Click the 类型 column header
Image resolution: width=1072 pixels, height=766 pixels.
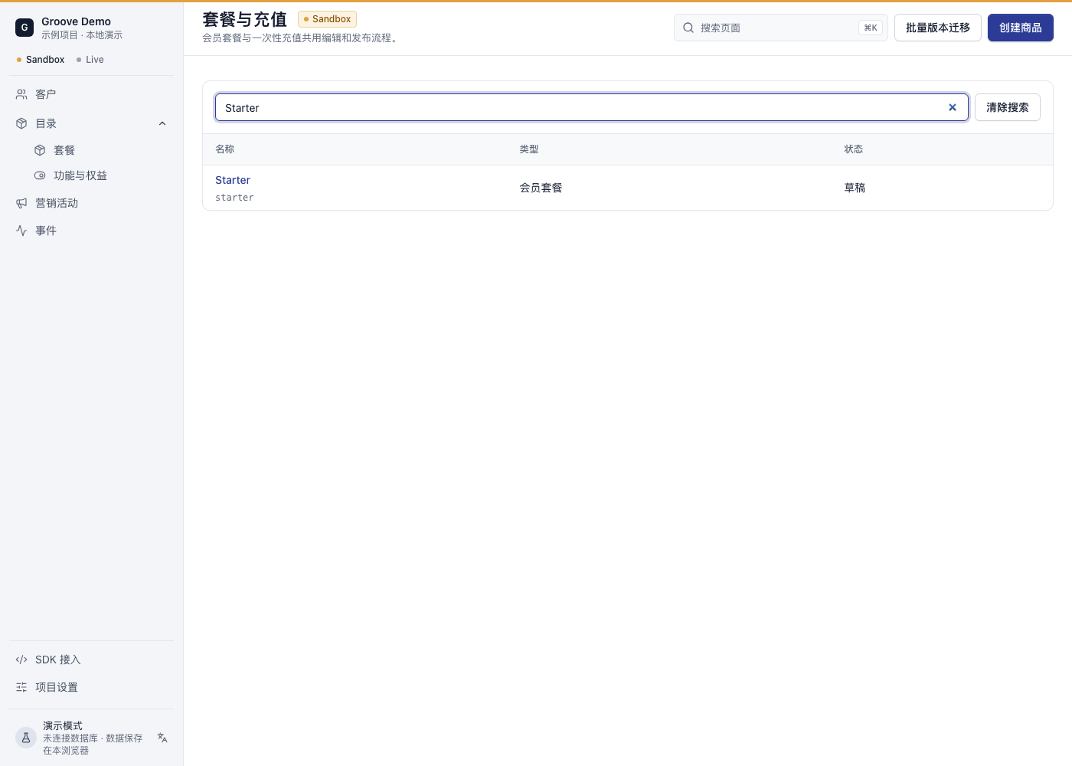click(529, 149)
